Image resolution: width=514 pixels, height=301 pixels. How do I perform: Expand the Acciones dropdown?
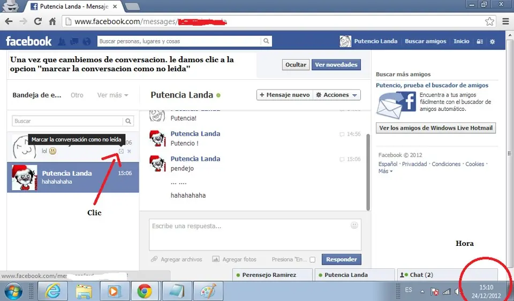pyautogui.click(x=337, y=95)
